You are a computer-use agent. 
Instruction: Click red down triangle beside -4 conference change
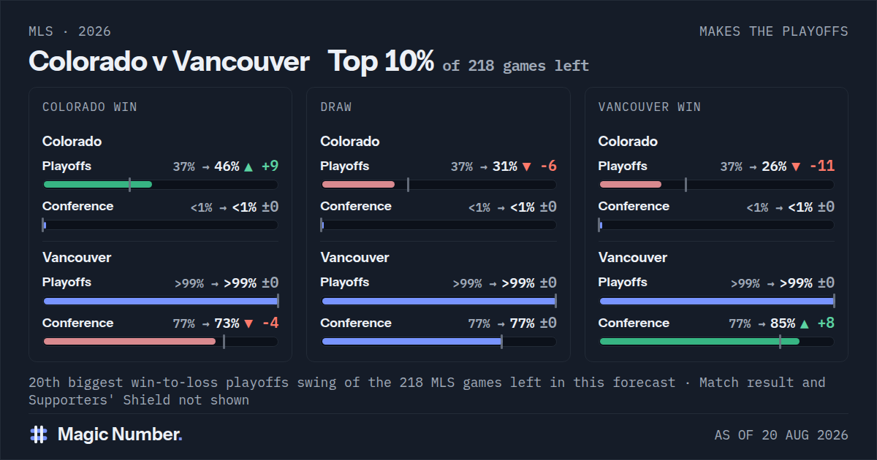point(248,323)
